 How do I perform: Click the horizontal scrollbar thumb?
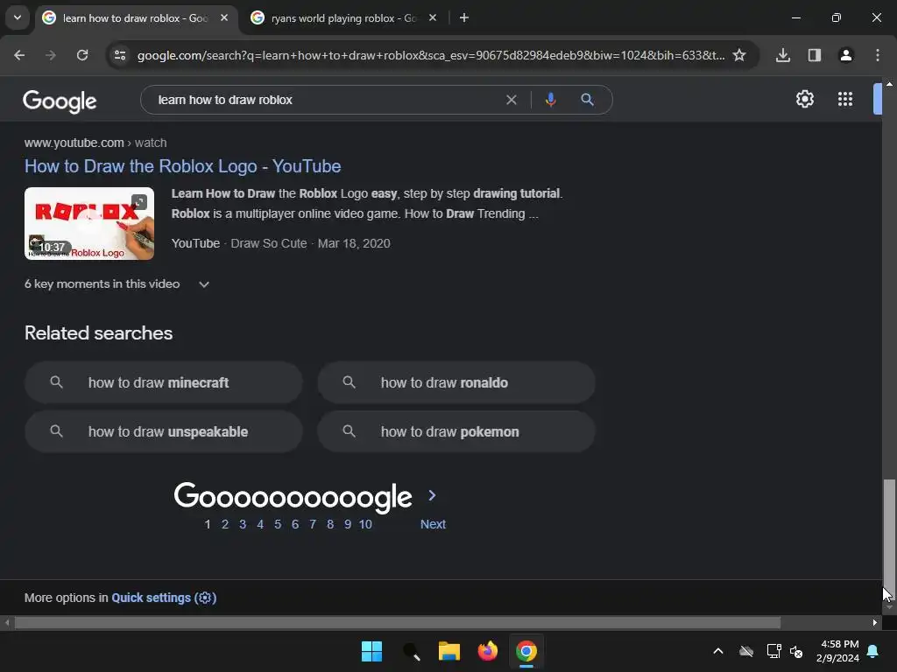(398, 622)
